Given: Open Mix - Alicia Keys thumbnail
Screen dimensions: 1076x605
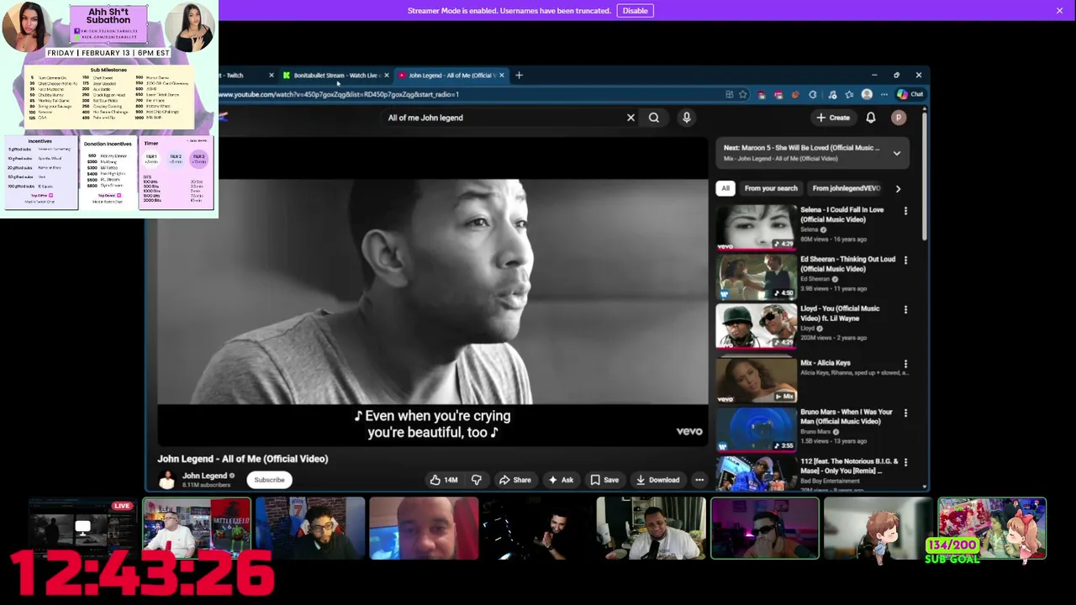Looking at the screenshot, I should [756, 381].
